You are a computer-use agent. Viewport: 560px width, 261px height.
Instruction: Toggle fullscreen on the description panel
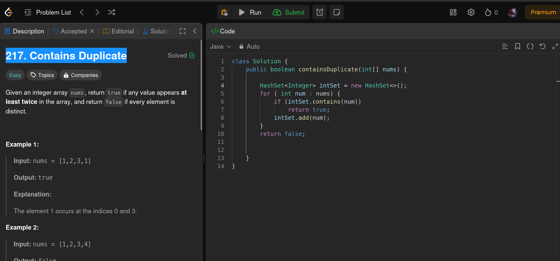[x=183, y=31]
